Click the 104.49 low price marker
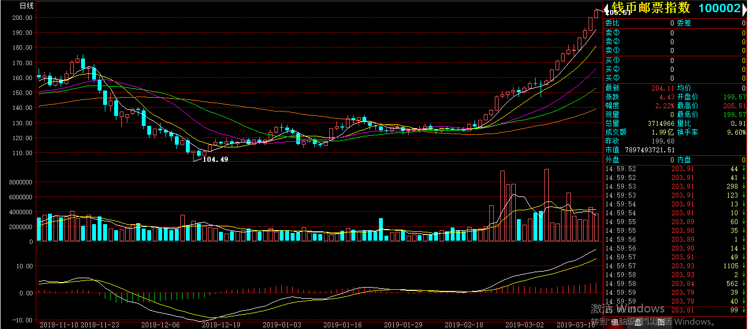The width and height of the screenshot is (748, 329). pyautogui.click(x=215, y=159)
